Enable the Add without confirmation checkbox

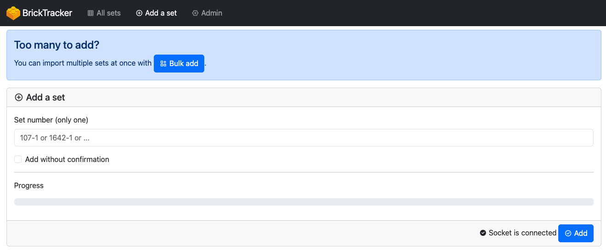coord(18,159)
